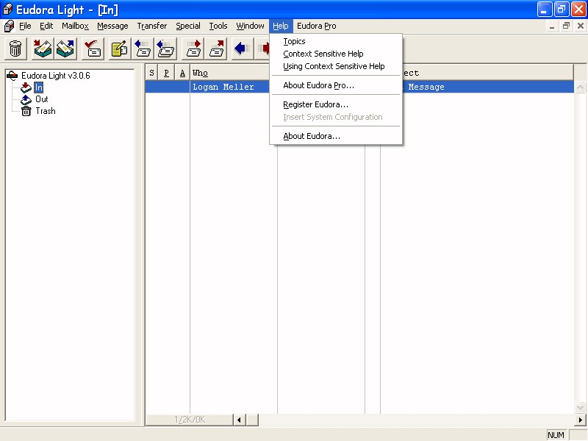Choose Register Eudora... from the menu
The height and width of the screenshot is (441, 588).
click(x=336, y=104)
